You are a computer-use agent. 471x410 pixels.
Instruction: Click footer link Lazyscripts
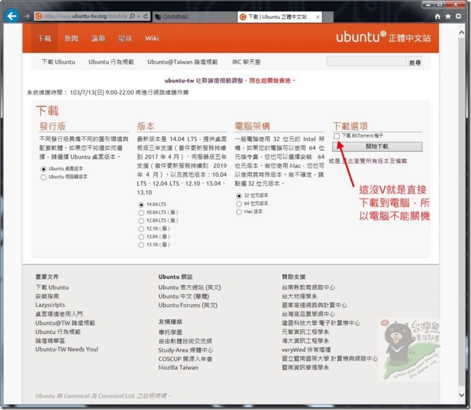(x=50, y=305)
